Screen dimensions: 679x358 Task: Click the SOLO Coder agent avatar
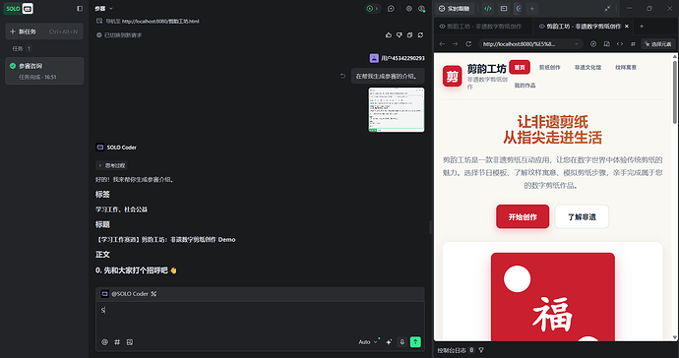tap(99, 148)
